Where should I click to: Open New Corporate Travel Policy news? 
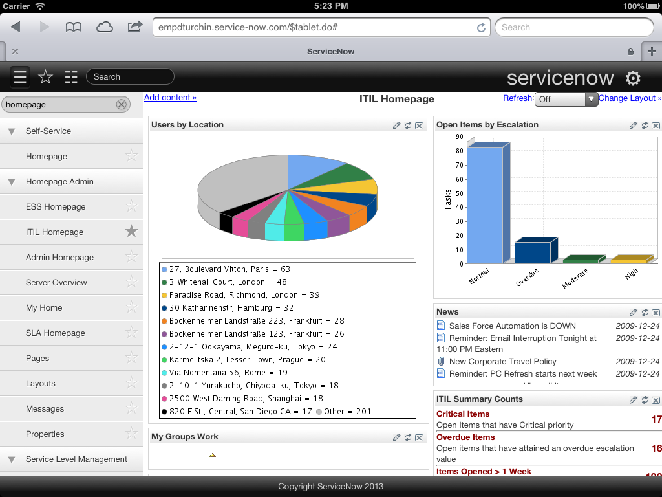[503, 362]
